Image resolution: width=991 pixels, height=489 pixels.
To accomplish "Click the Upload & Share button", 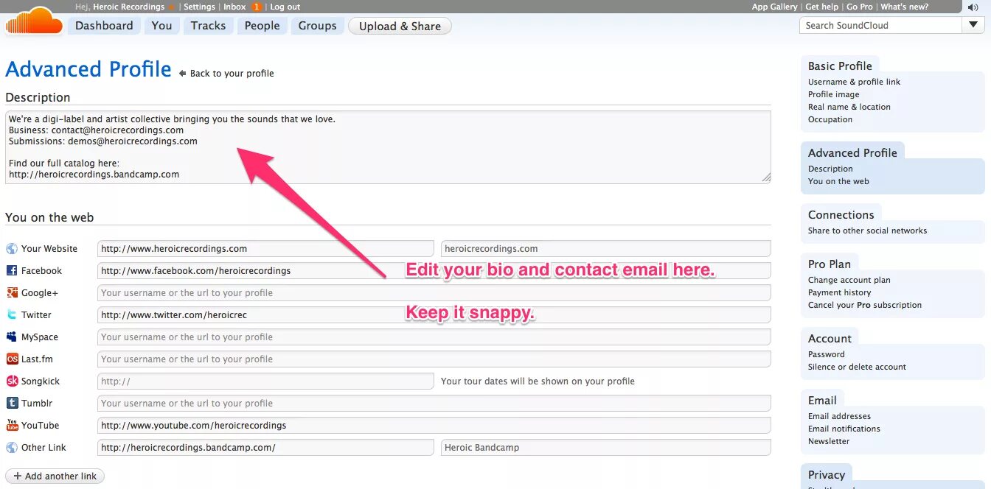I will [400, 26].
